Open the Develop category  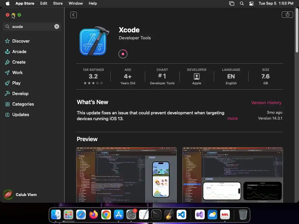(17, 93)
